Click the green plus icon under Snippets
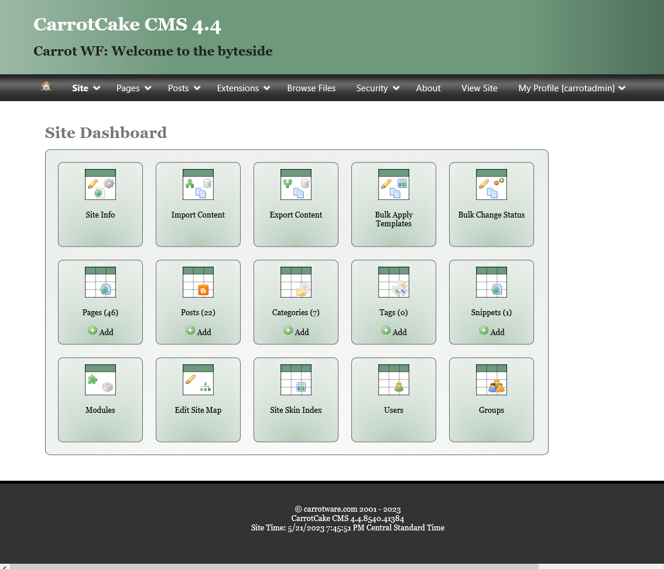 click(484, 330)
